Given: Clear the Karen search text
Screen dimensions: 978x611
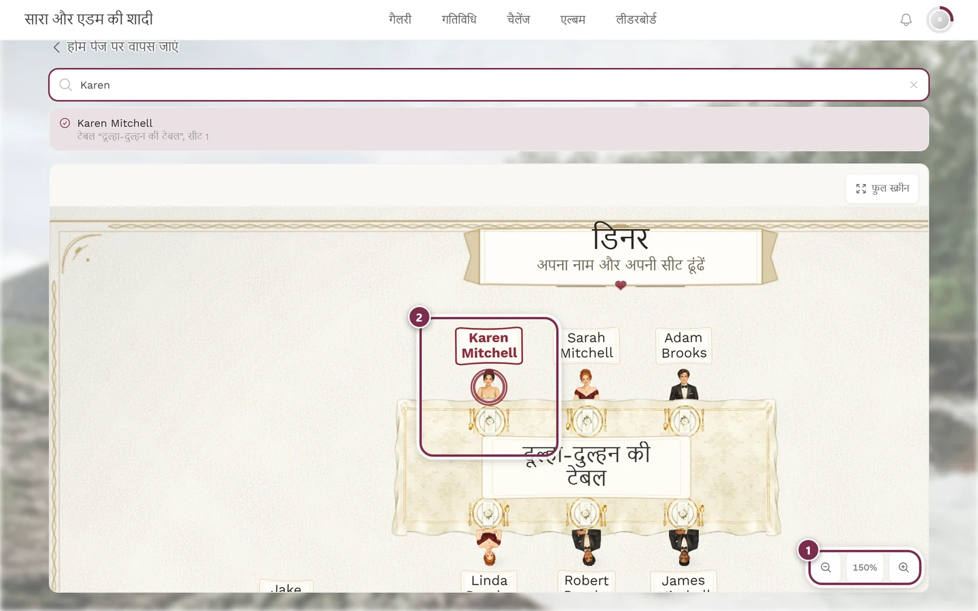Looking at the screenshot, I should pyautogui.click(x=913, y=85).
